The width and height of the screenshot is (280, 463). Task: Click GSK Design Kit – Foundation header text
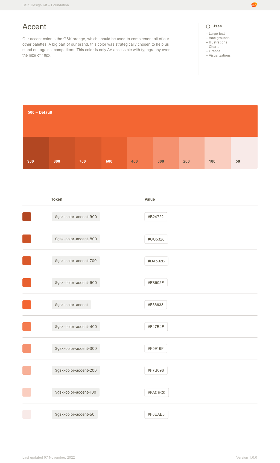click(46, 5)
